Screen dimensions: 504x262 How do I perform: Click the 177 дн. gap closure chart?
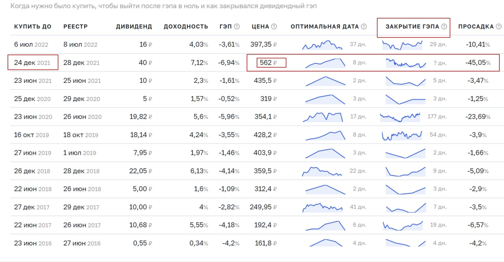(400, 117)
